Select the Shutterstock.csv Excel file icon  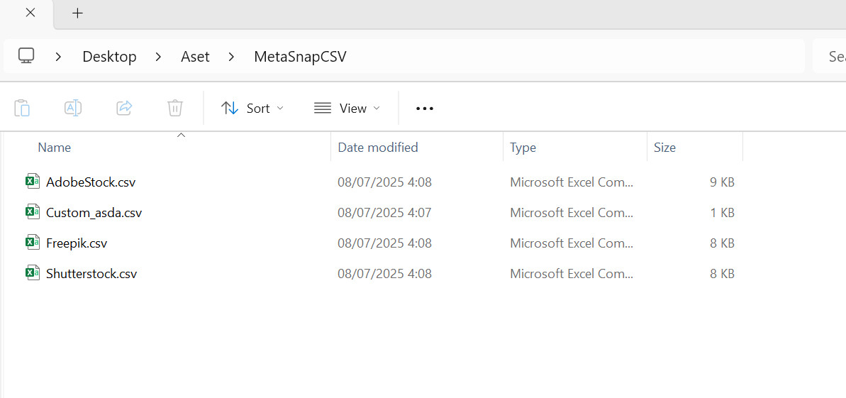(33, 273)
